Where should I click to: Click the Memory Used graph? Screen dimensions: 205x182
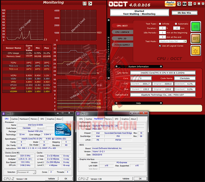79,25
